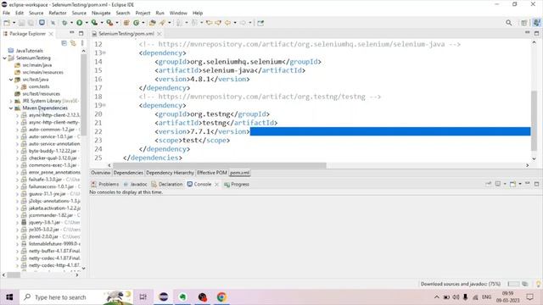Image resolution: width=543 pixels, height=305 pixels.
Task: Close the Console view tab
Action: tap(217, 185)
